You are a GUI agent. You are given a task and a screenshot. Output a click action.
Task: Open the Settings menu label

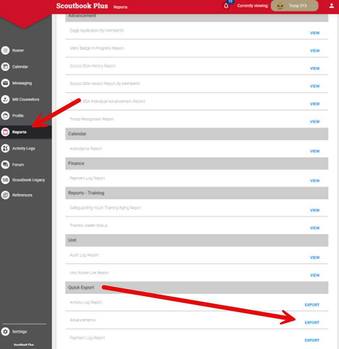click(19, 332)
